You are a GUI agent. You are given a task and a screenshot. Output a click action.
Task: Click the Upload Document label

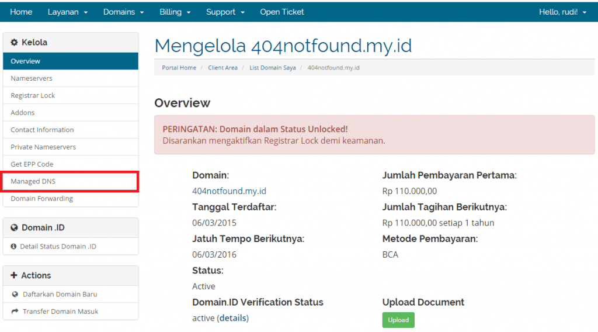pyautogui.click(x=423, y=302)
